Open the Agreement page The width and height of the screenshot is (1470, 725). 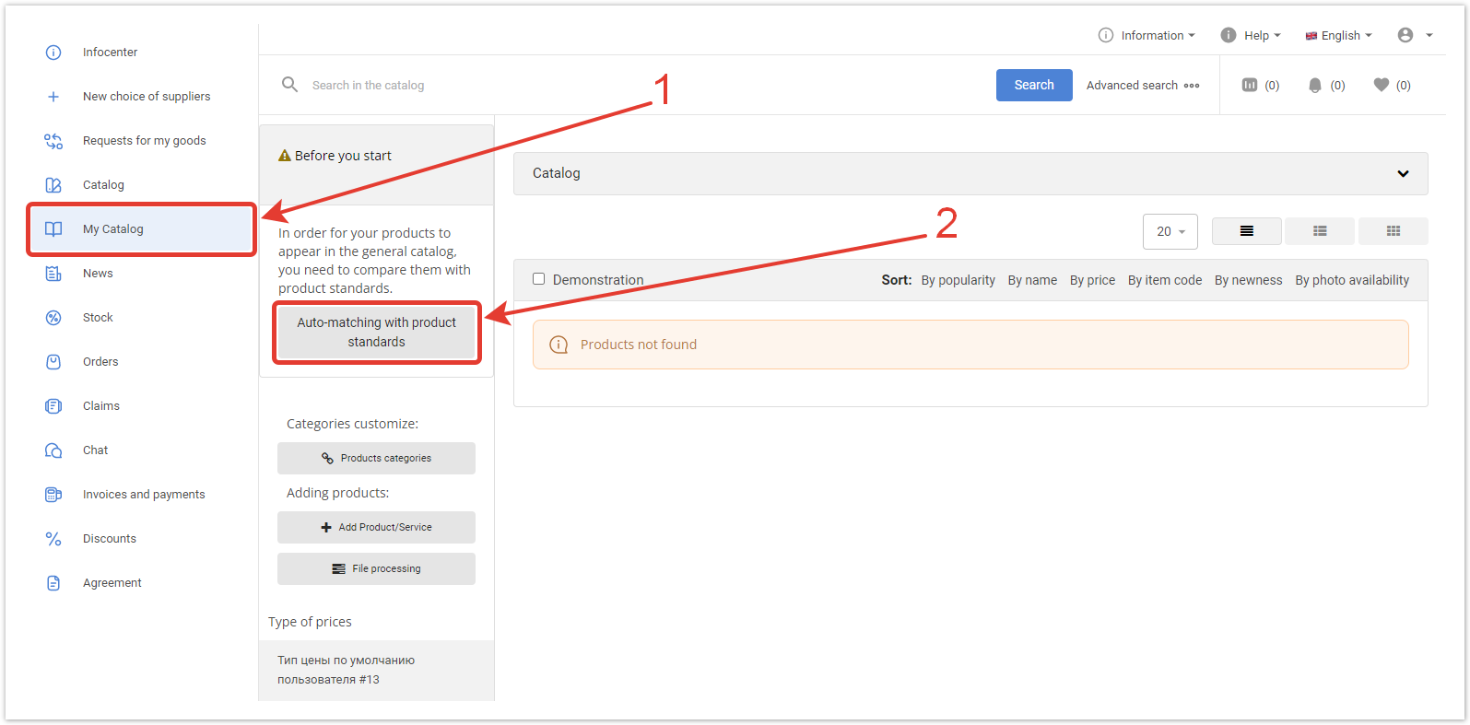tap(112, 583)
